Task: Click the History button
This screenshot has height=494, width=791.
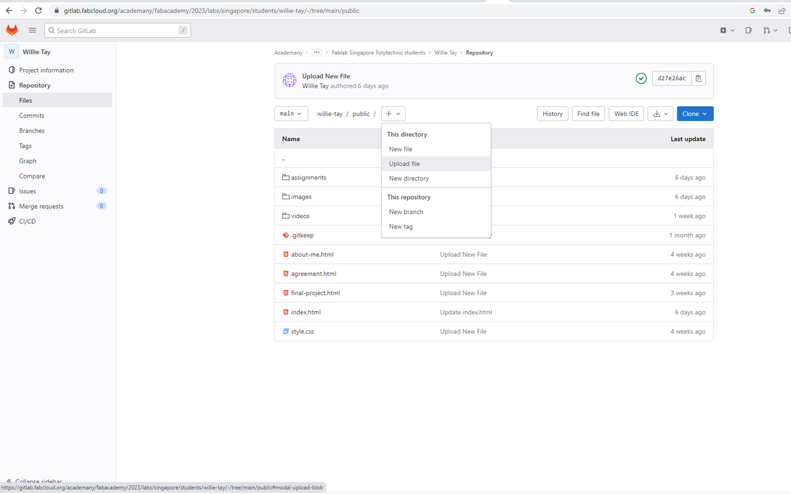Action: [552, 114]
